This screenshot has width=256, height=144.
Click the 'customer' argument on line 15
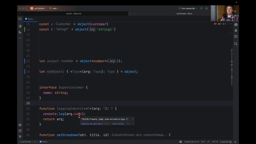click(99, 24)
